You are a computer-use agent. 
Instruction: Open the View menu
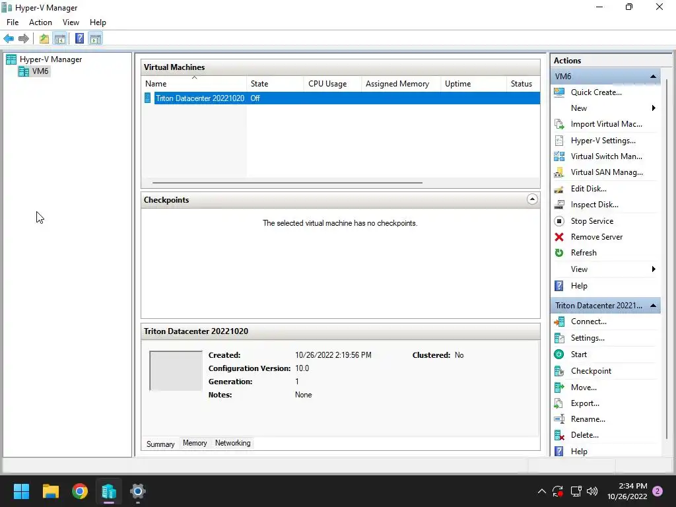coord(71,22)
